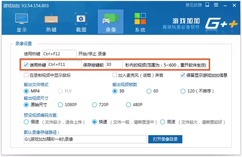The height and width of the screenshot is (157, 242).
Task: Edit the Ctrl+F11 hotkey field
Action: click(x=65, y=64)
